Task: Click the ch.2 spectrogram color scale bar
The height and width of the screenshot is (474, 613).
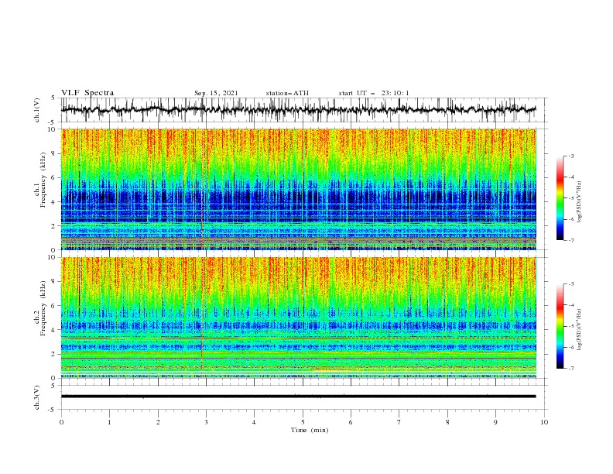Action: pos(560,326)
